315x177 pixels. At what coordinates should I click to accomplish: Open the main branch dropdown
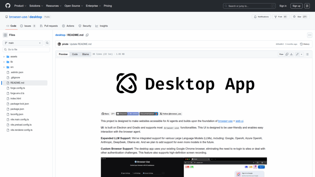click(x=23, y=43)
